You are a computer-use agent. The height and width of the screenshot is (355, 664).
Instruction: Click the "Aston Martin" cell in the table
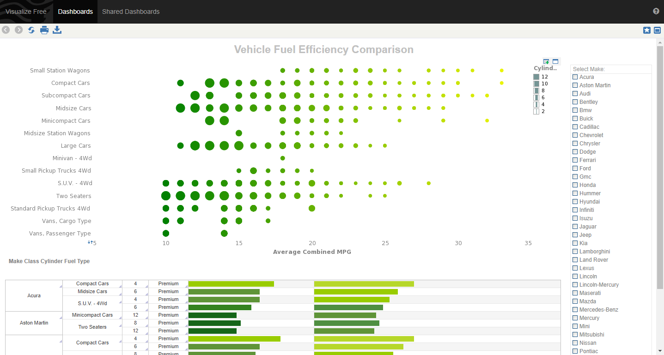coord(34,323)
